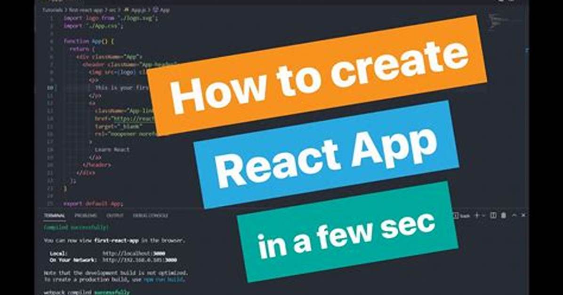Switch to the PROBLEMS tab
563x295 pixels.
[86, 216]
